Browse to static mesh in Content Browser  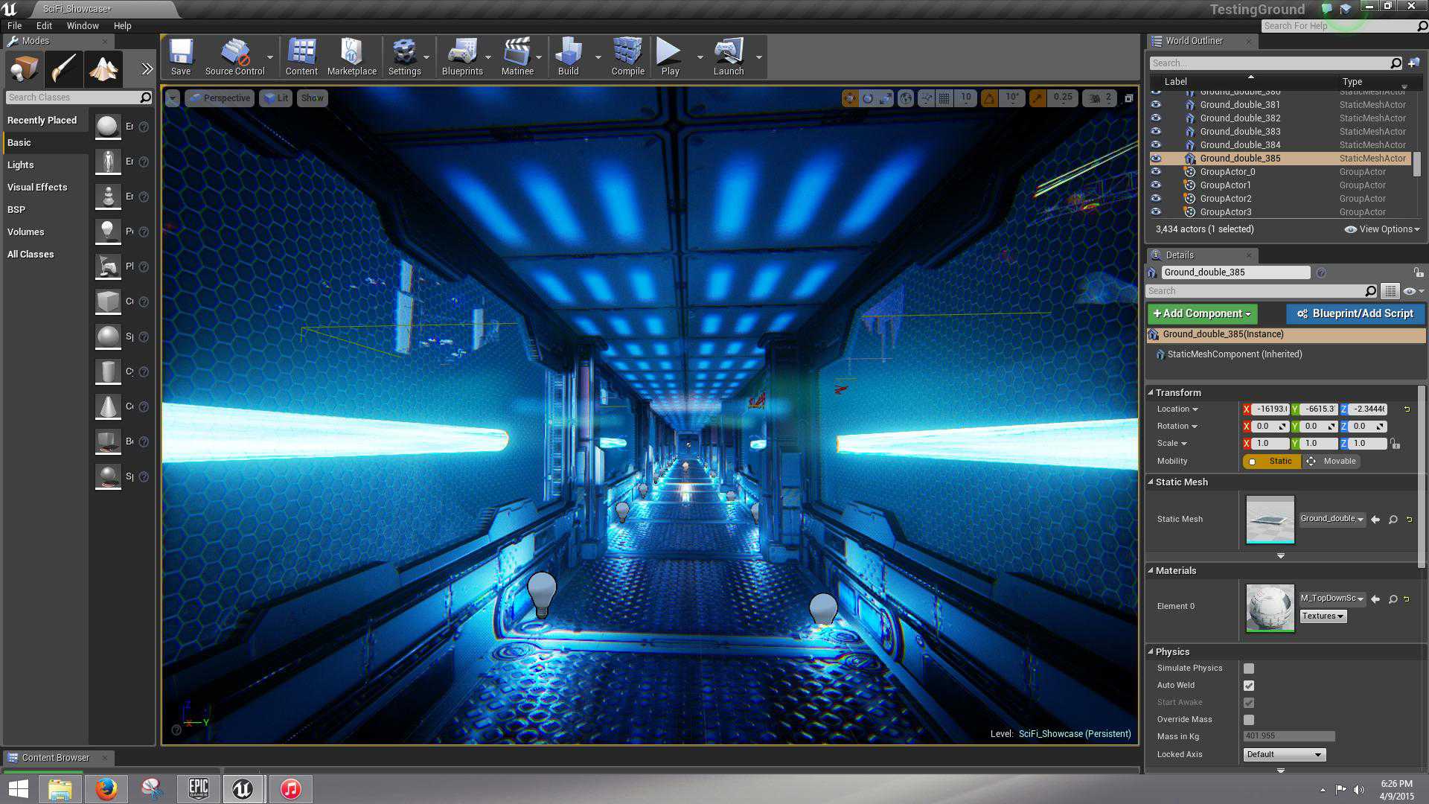click(x=1393, y=520)
